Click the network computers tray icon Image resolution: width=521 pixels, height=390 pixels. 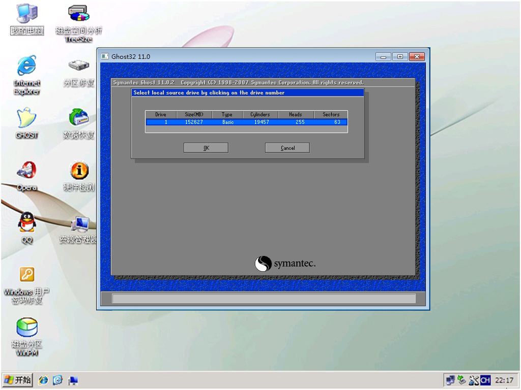[451, 380]
